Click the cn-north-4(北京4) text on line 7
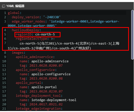The width and height of the screenshot is (134, 112). tap(74, 44)
